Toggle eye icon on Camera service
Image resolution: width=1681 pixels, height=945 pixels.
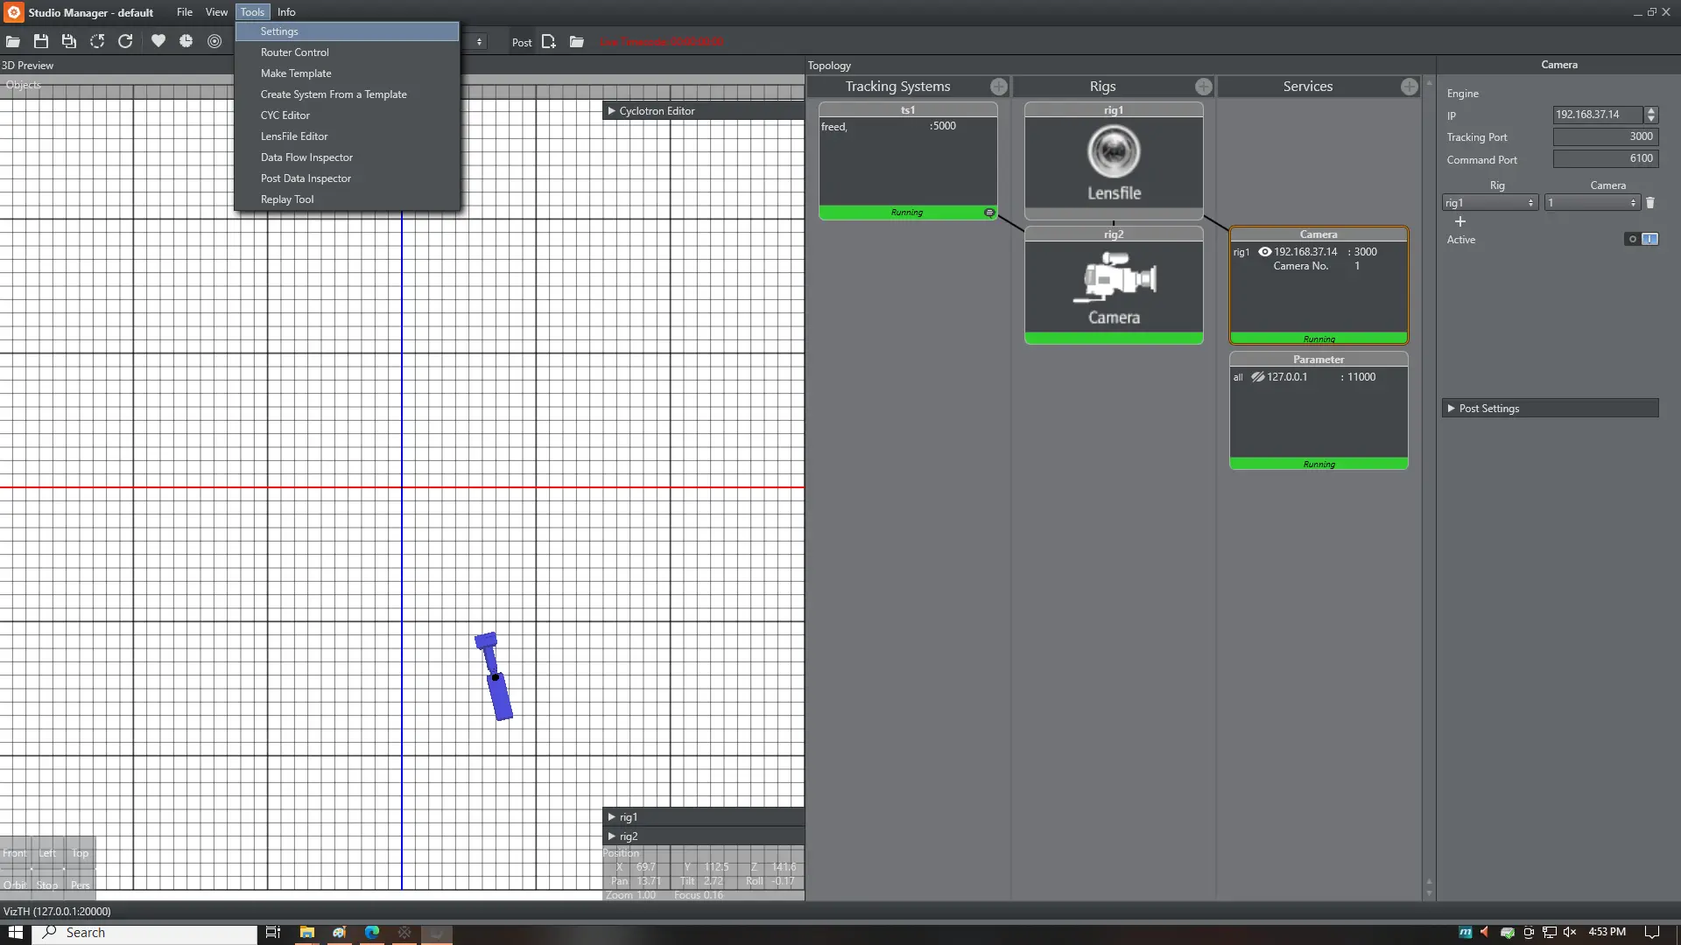[1264, 252]
